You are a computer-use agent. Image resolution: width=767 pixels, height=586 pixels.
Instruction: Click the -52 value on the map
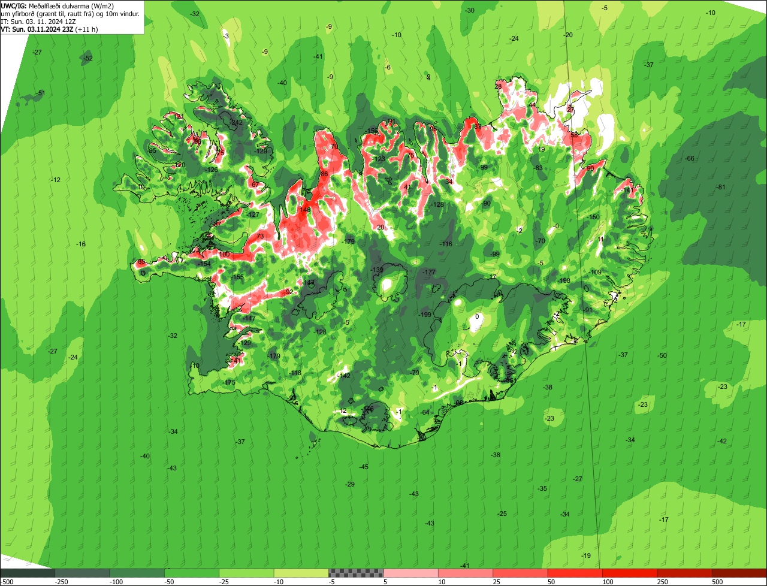pos(87,58)
